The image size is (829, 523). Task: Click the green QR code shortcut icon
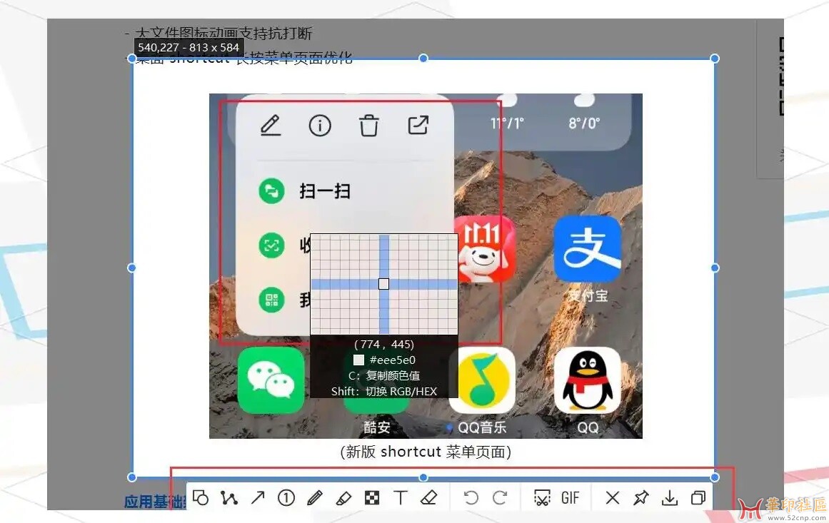[272, 300]
